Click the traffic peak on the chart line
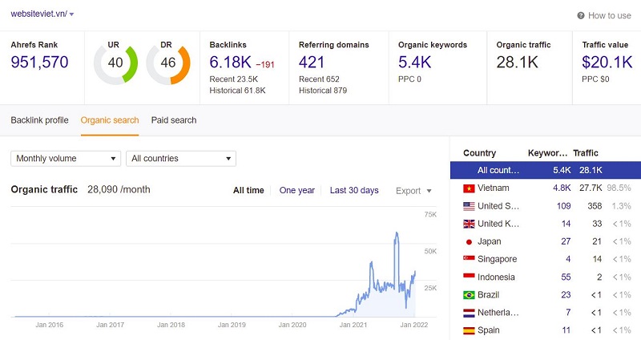 tap(396, 233)
